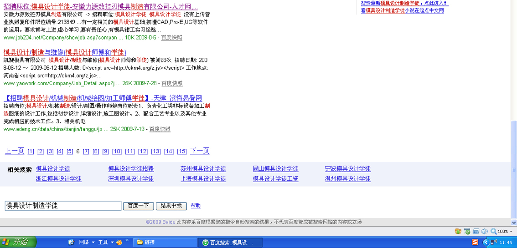Open related search 宁波模具设计学徒
Screen dimensions: 517x248
(348, 169)
